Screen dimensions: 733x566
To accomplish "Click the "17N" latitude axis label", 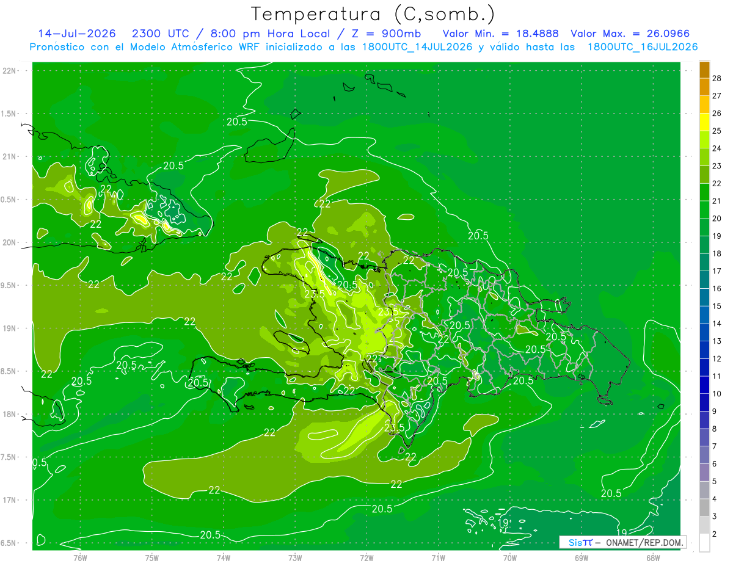I will (9, 500).
